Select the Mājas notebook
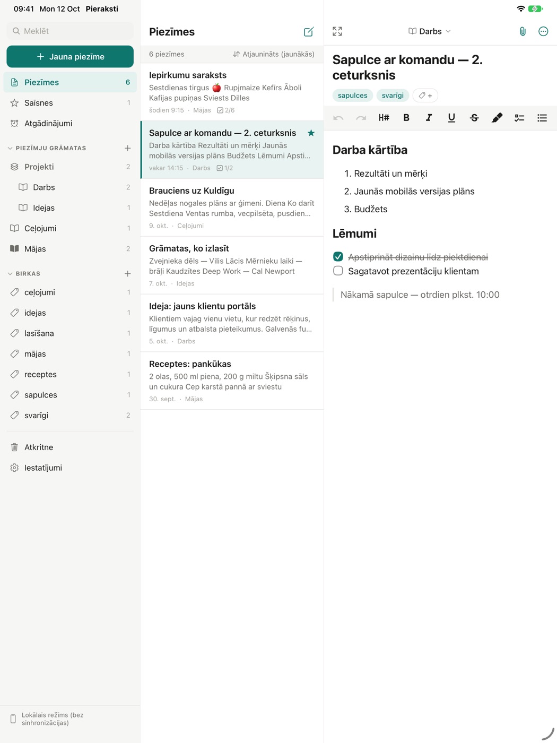Image resolution: width=557 pixels, height=743 pixels. [x=70, y=249]
